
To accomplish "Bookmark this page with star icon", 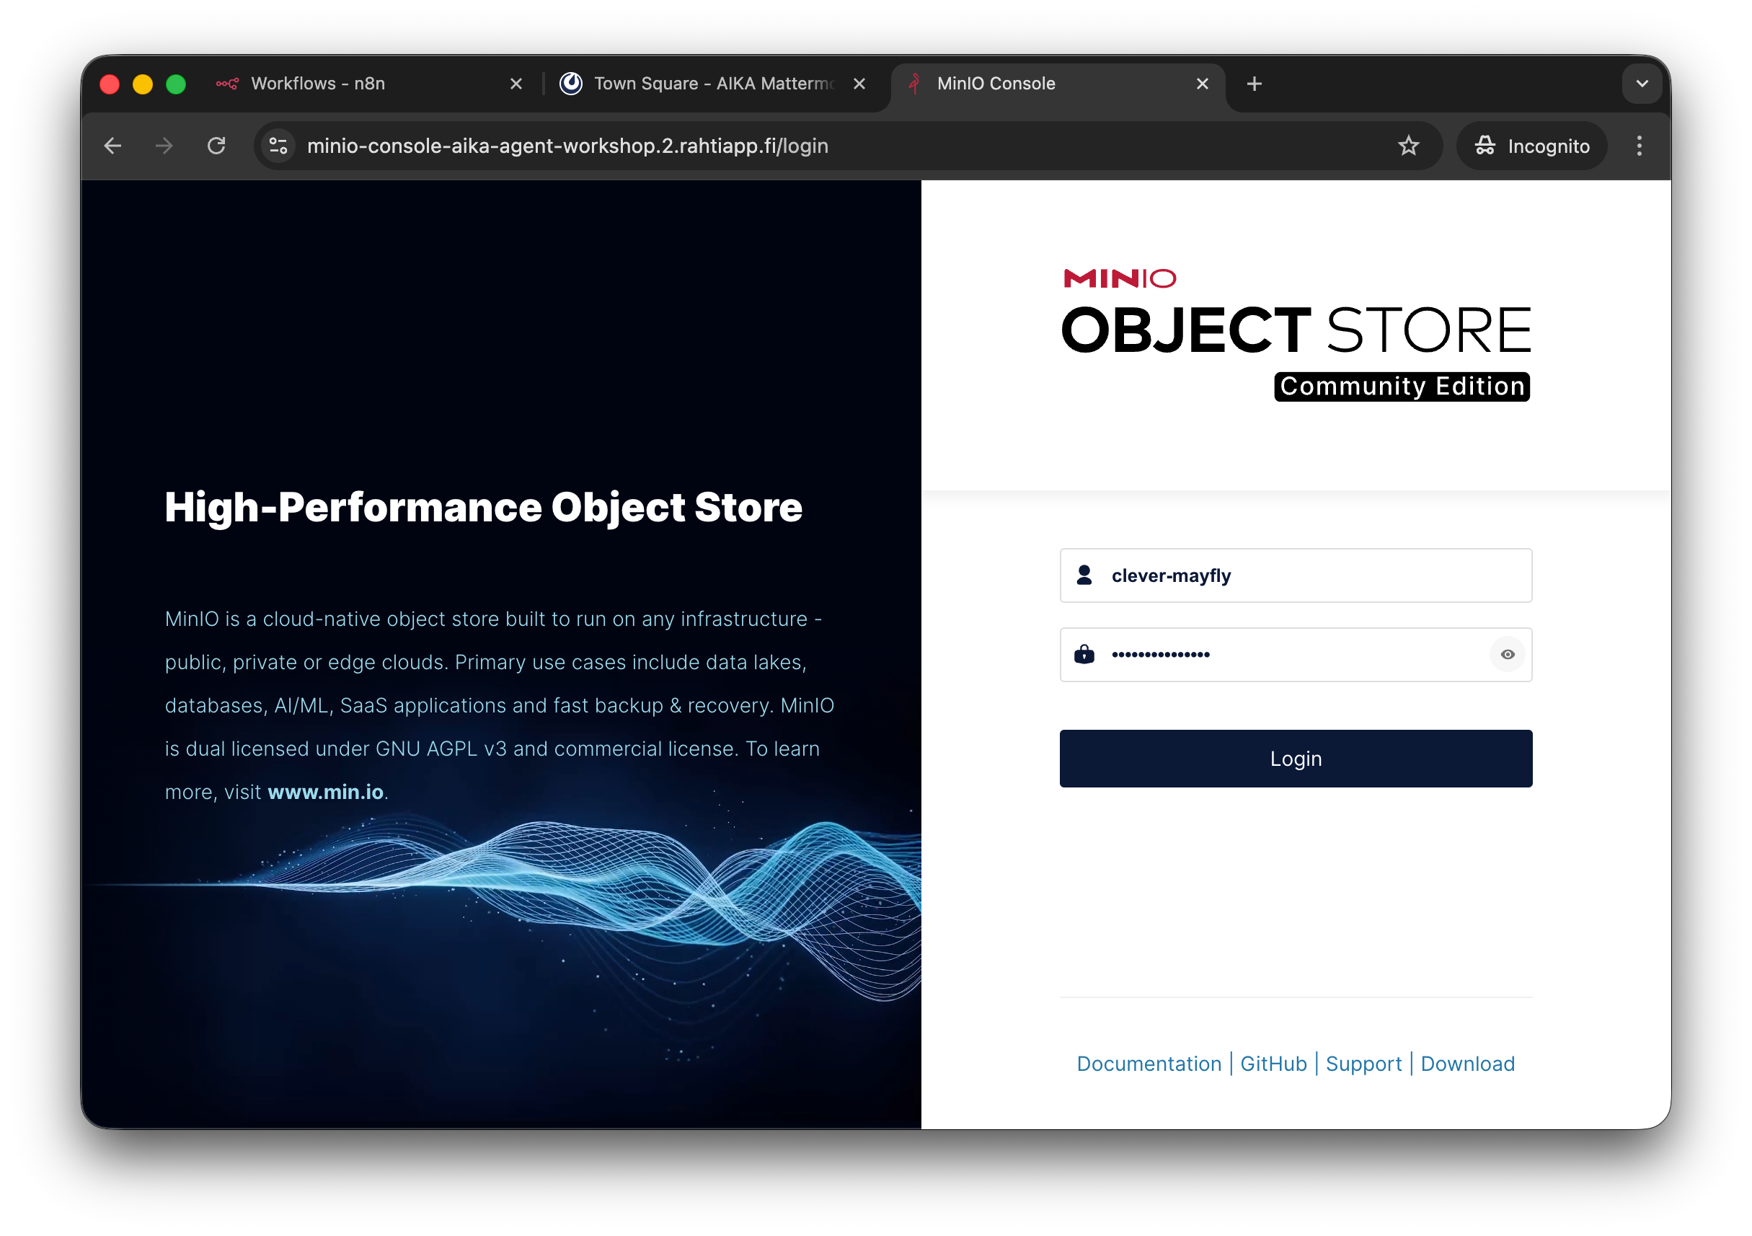I will pos(1408,146).
